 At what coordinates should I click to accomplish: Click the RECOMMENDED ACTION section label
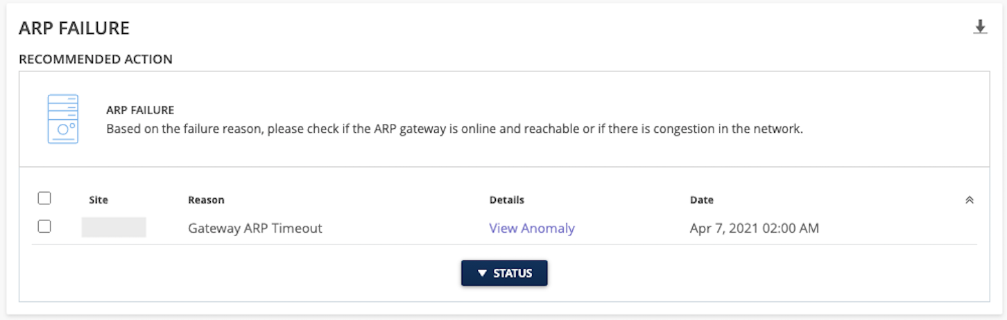click(x=95, y=60)
